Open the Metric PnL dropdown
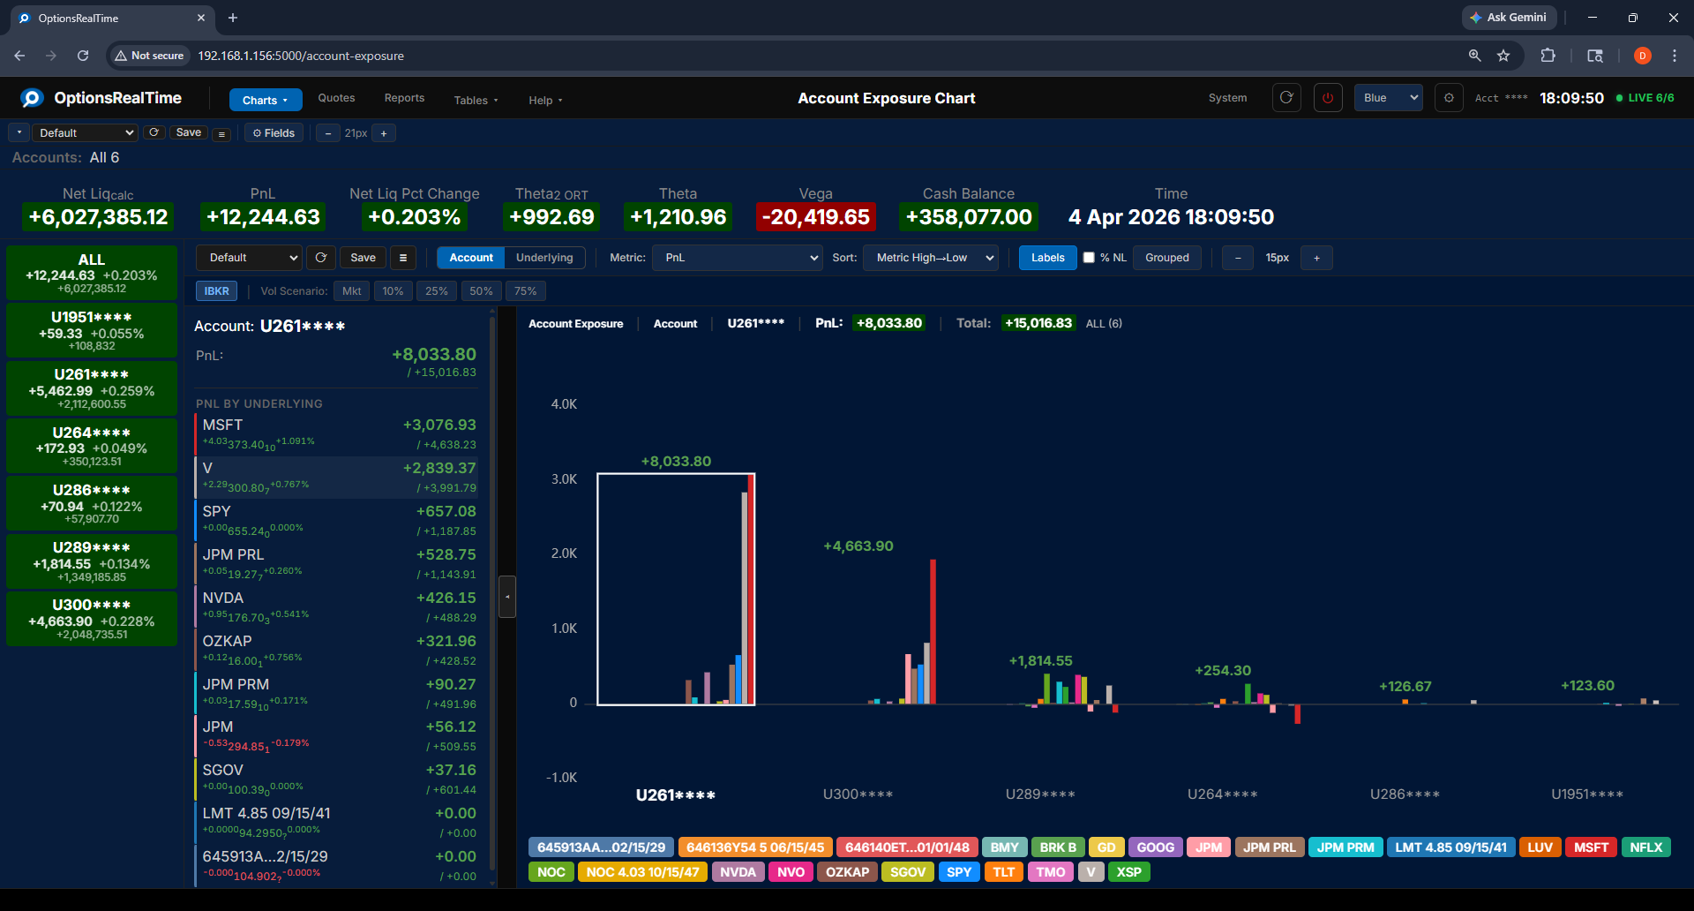Image resolution: width=1694 pixels, height=911 pixels. pos(737,258)
